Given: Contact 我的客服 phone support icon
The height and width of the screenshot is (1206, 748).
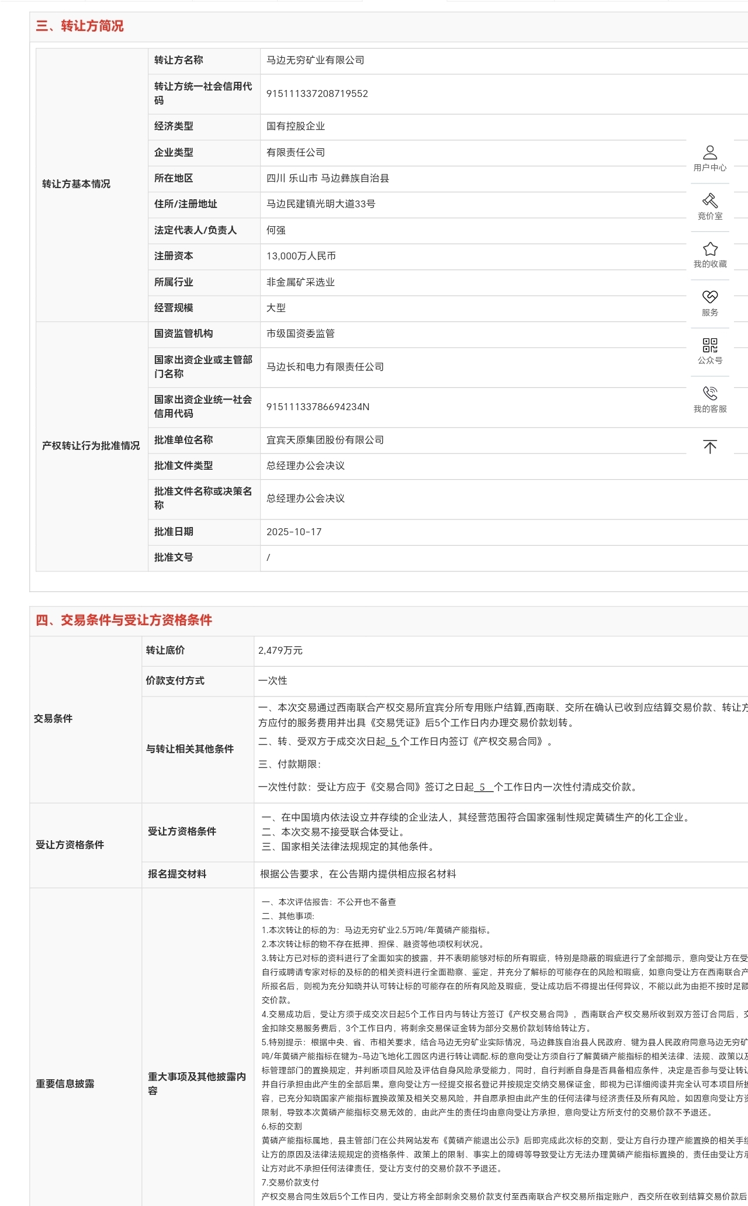Looking at the screenshot, I should tap(710, 400).
